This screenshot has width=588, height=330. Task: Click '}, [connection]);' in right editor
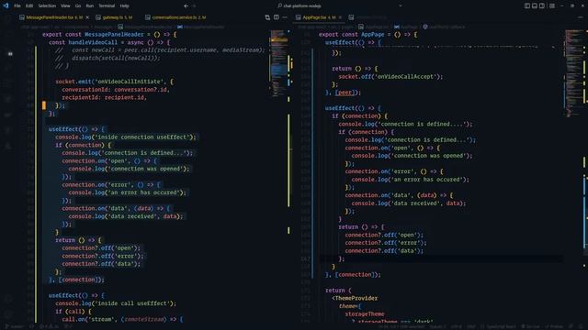click(x=353, y=275)
